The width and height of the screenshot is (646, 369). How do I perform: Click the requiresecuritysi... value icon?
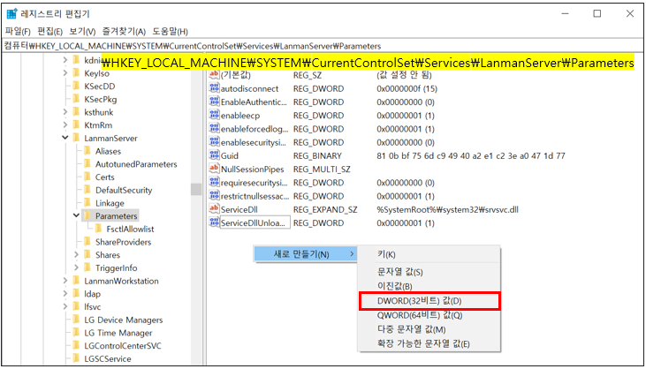(x=214, y=182)
